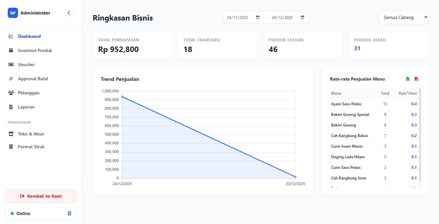Collapse the sidebar with the chevron
Screen dimensions: 439x224
[x=69, y=13]
